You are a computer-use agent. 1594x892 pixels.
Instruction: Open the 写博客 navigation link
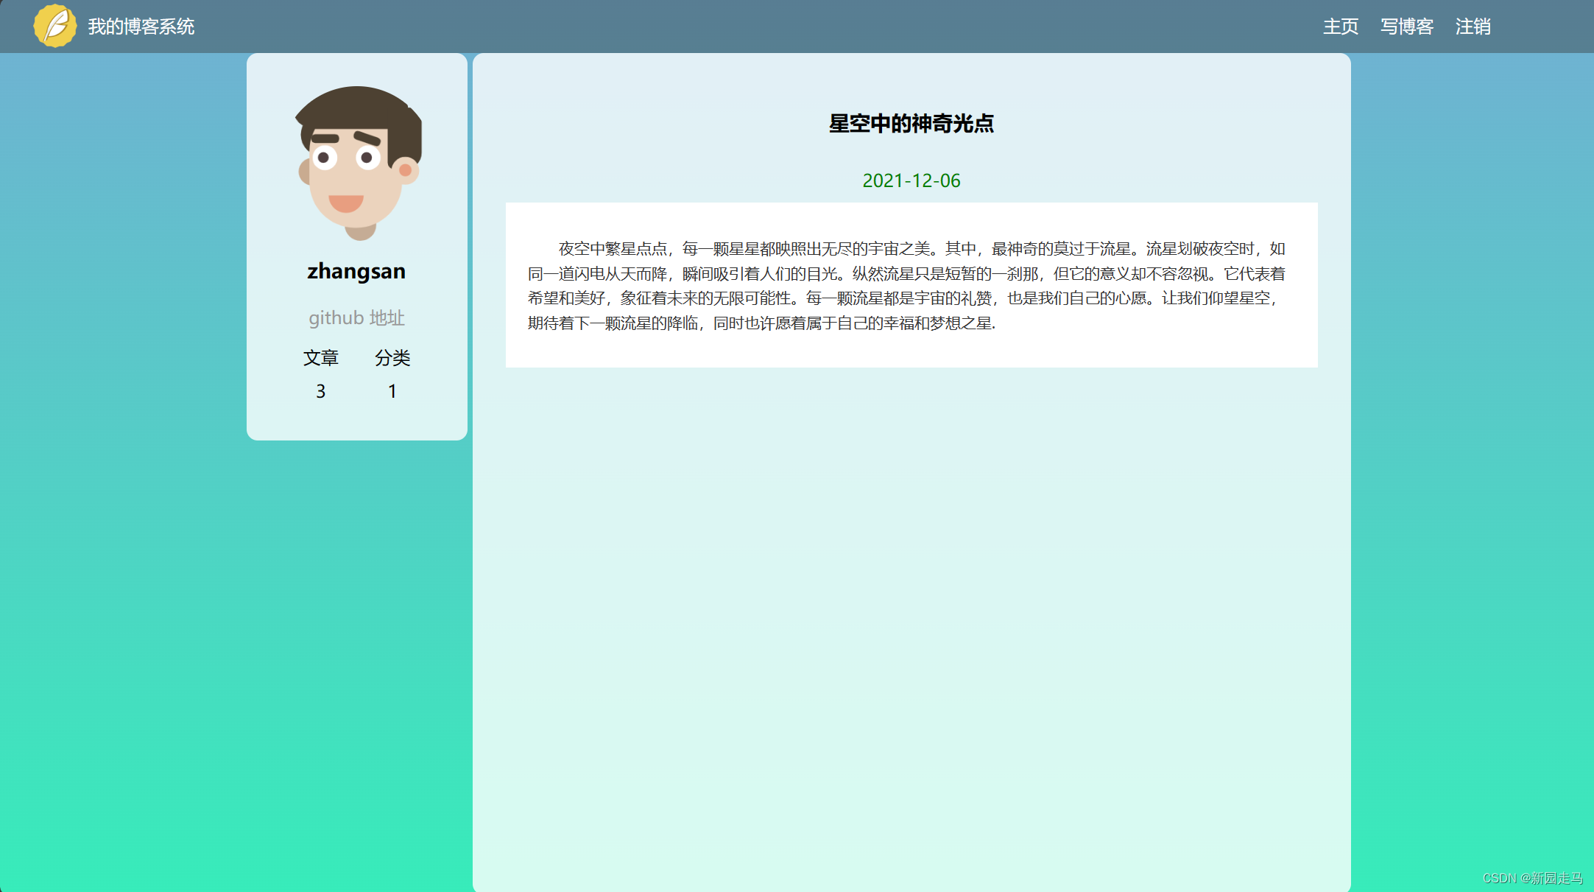[1406, 27]
